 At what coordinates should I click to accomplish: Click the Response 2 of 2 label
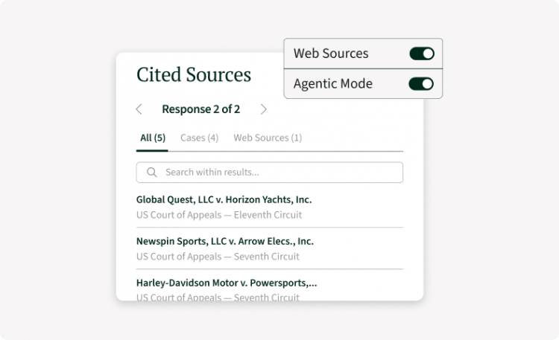[x=201, y=109]
